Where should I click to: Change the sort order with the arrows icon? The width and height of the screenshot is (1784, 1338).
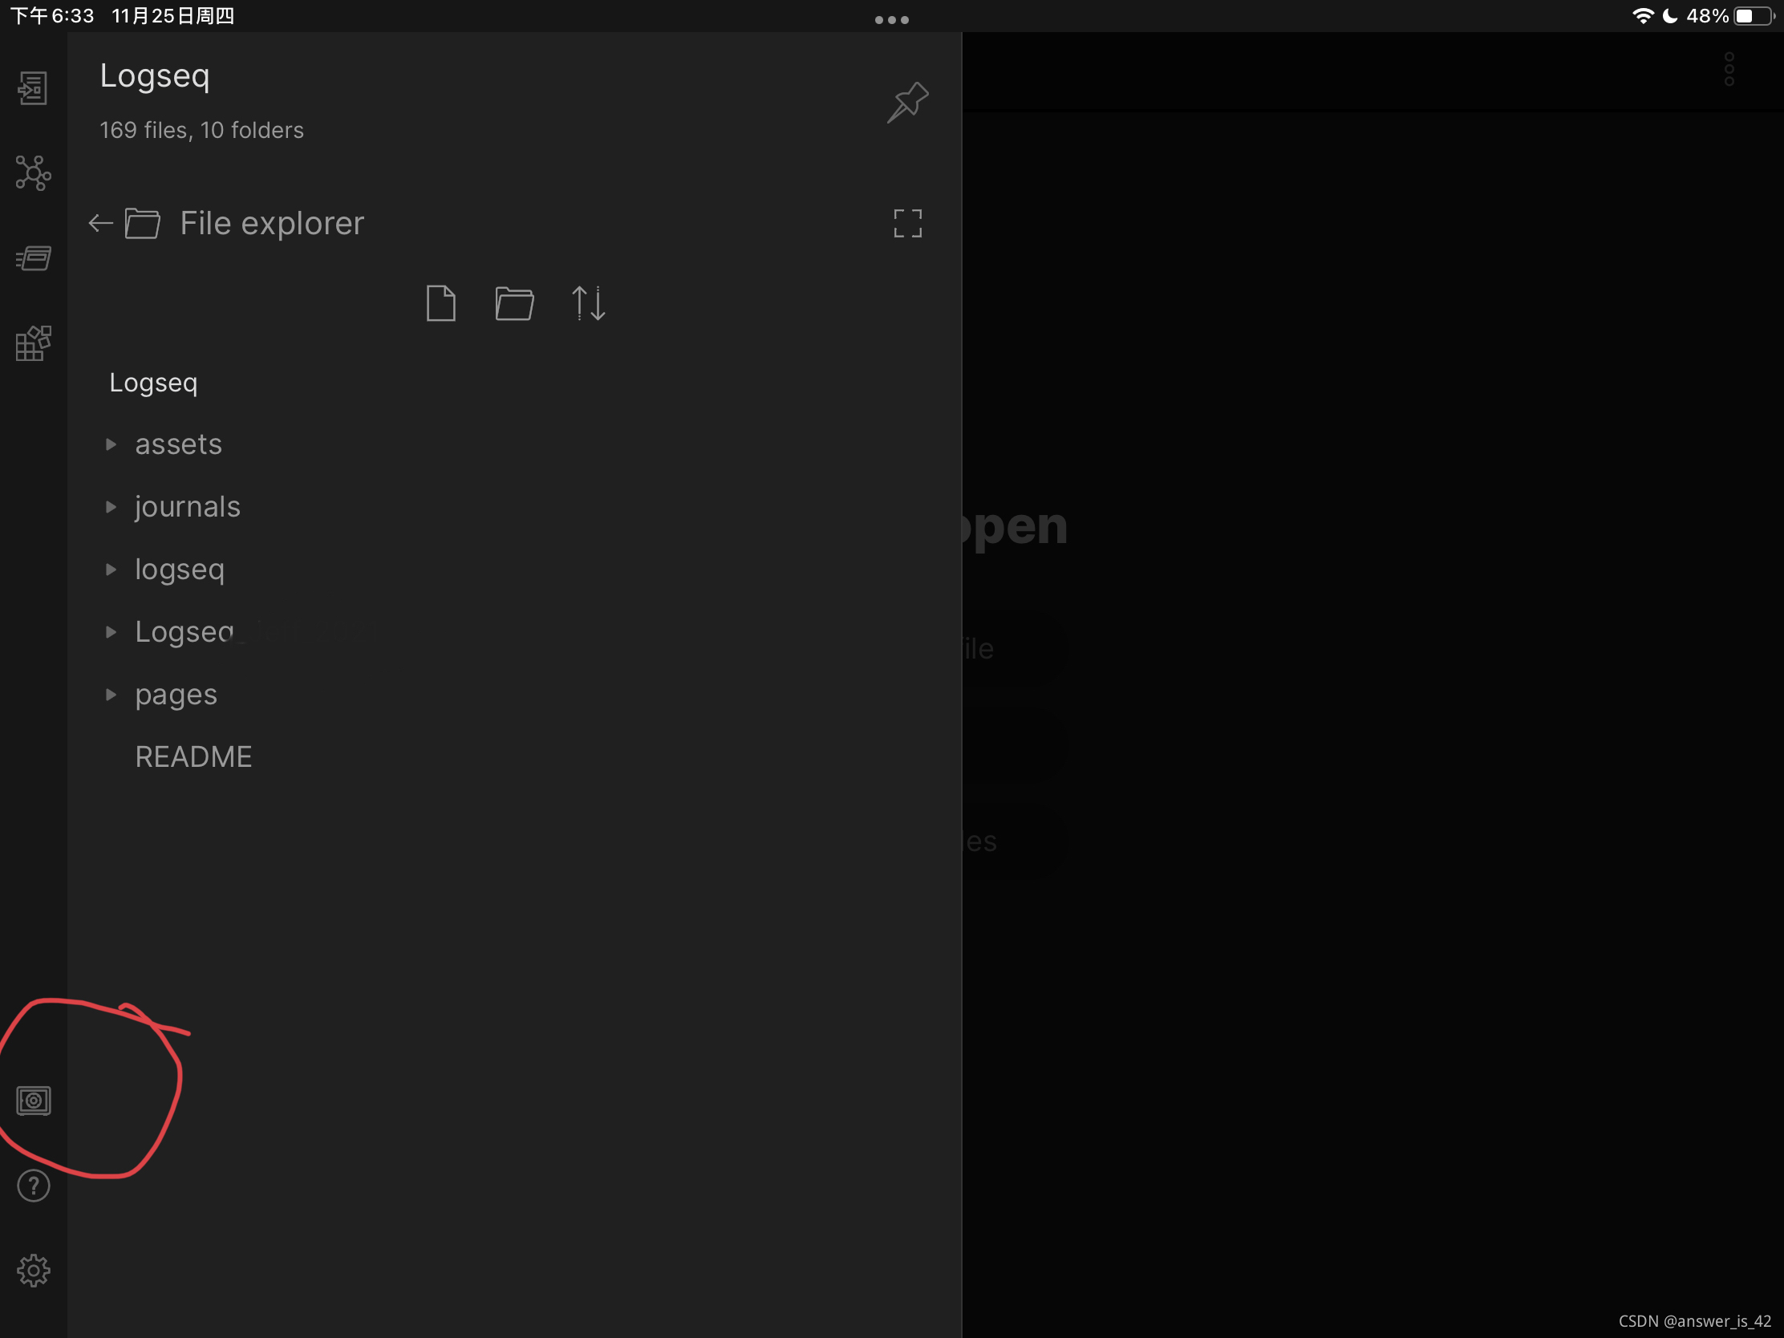(x=588, y=303)
